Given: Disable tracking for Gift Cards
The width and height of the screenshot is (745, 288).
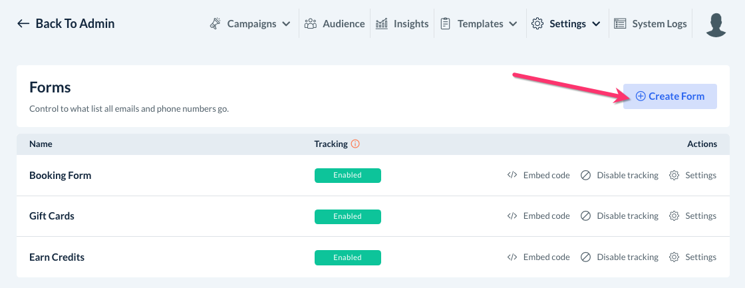Looking at the screenshot, I should click(619, 216).
